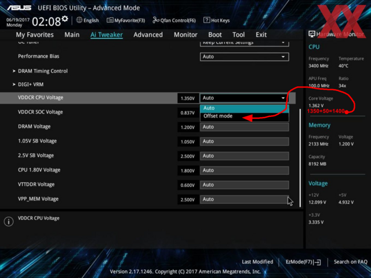This screenshot has height=278, width=371.
Task: Click the 2.5V SB Voltage Auto field
Action: (x=245, y=156)
